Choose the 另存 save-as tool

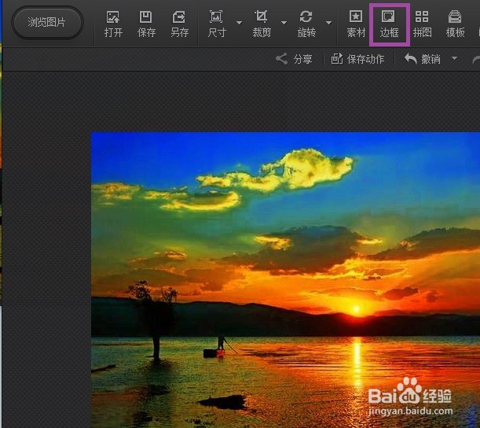(x=179, y=24)
